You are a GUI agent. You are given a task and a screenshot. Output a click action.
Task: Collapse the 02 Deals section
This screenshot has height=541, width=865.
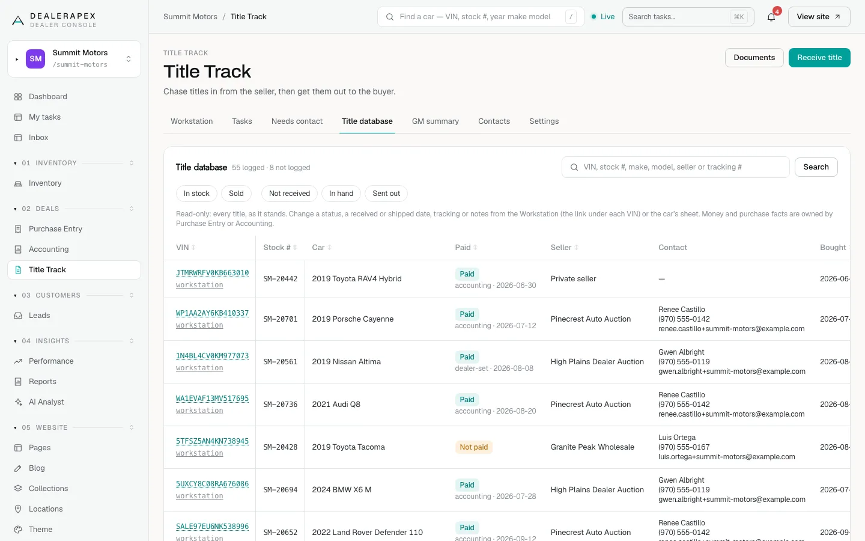tap(74, 209)
